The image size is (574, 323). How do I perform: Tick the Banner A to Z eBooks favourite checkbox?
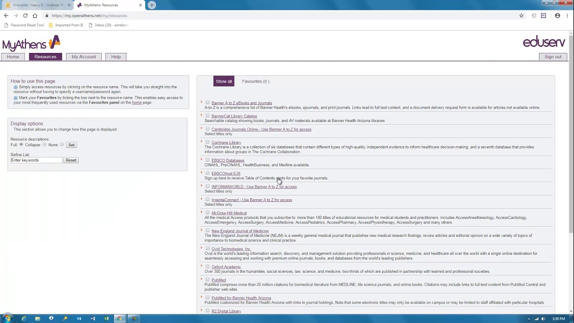coord(208,103)
